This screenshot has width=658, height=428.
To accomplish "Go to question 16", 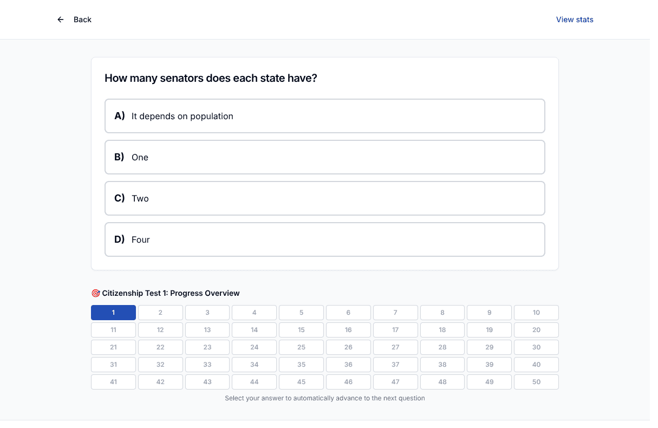I will 348,330.
